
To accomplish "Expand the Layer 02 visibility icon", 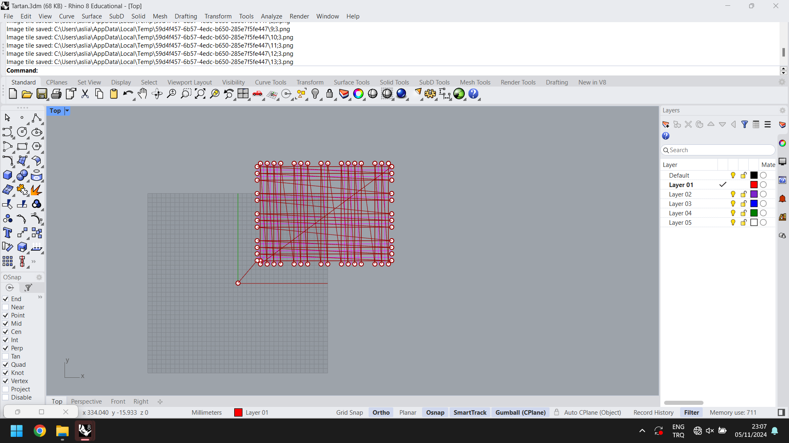I will (733, 194).
